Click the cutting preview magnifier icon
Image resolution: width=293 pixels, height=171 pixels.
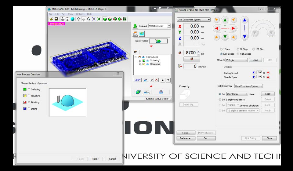point(147,92)
